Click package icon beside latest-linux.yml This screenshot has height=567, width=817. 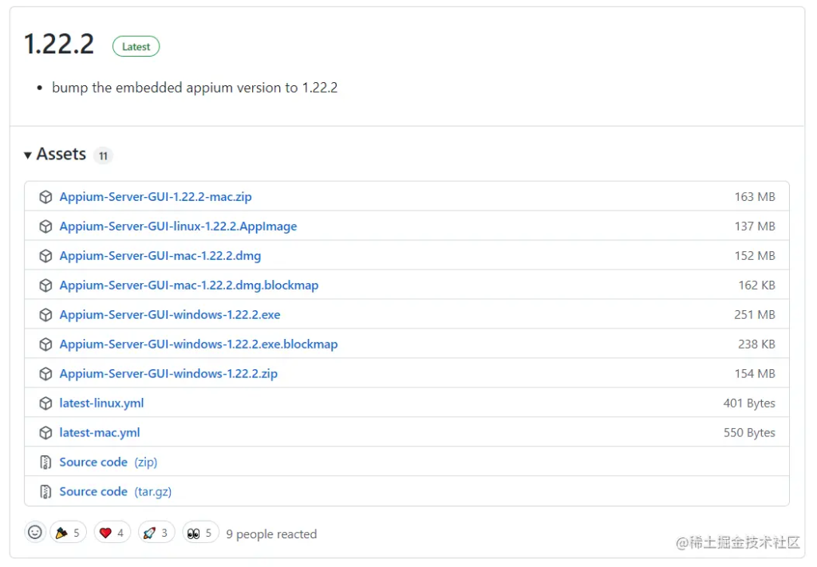tap(45, 403)
